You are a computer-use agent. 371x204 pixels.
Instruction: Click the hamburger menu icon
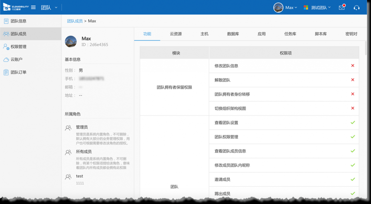[x=33, y=8]
